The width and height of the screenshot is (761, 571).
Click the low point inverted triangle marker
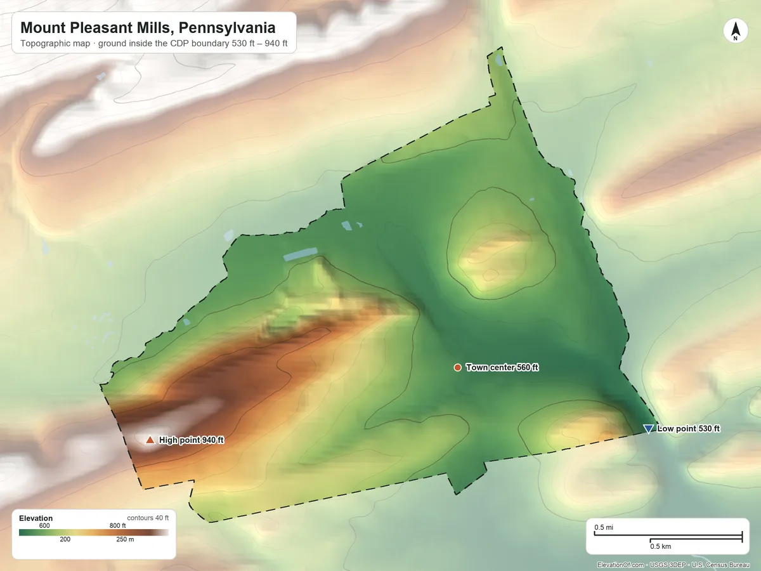point(648,429)
